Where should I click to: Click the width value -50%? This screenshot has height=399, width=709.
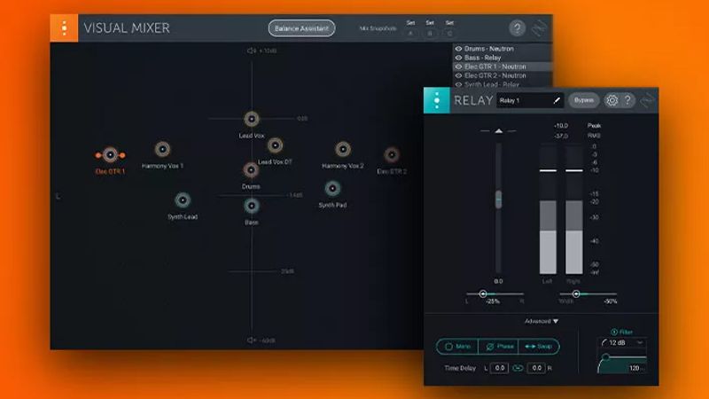(610, 301)
